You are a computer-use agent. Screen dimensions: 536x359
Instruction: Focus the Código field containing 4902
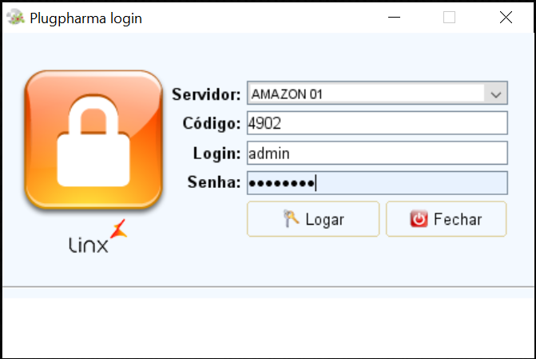click(x=377, y=123)
